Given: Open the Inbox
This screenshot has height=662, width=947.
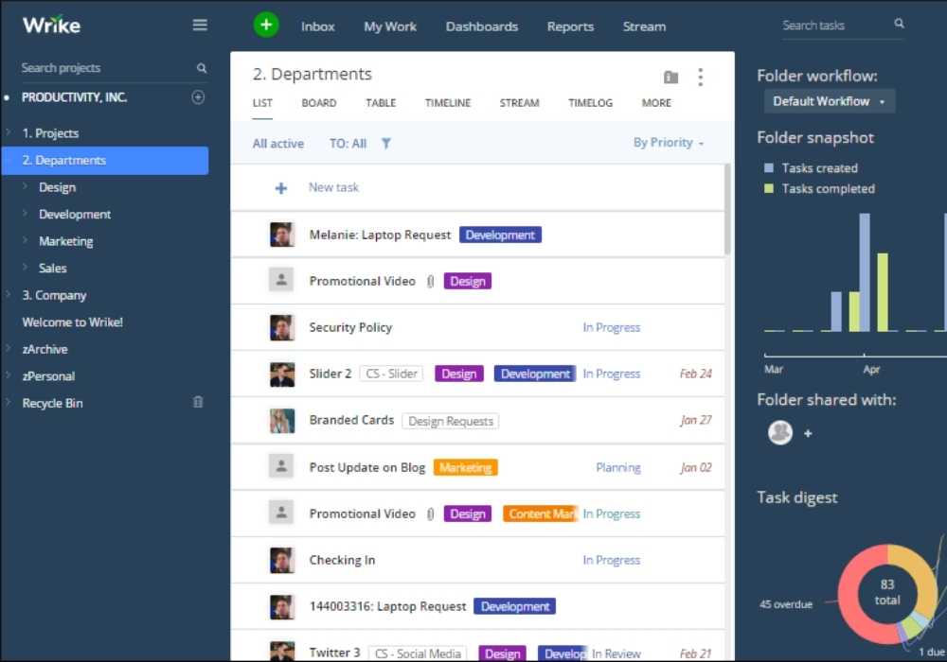Looking at the screenshot, I should [317, 26].
